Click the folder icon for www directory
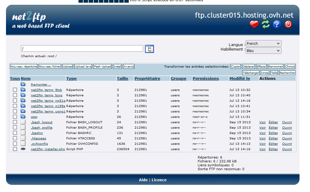 click(x=23, y=117)
